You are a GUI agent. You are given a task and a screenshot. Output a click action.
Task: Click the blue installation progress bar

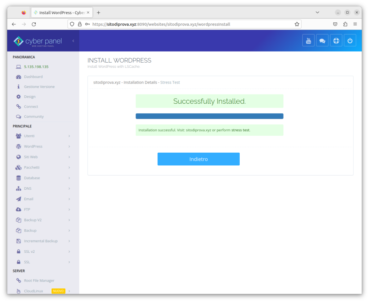point(209,116)
